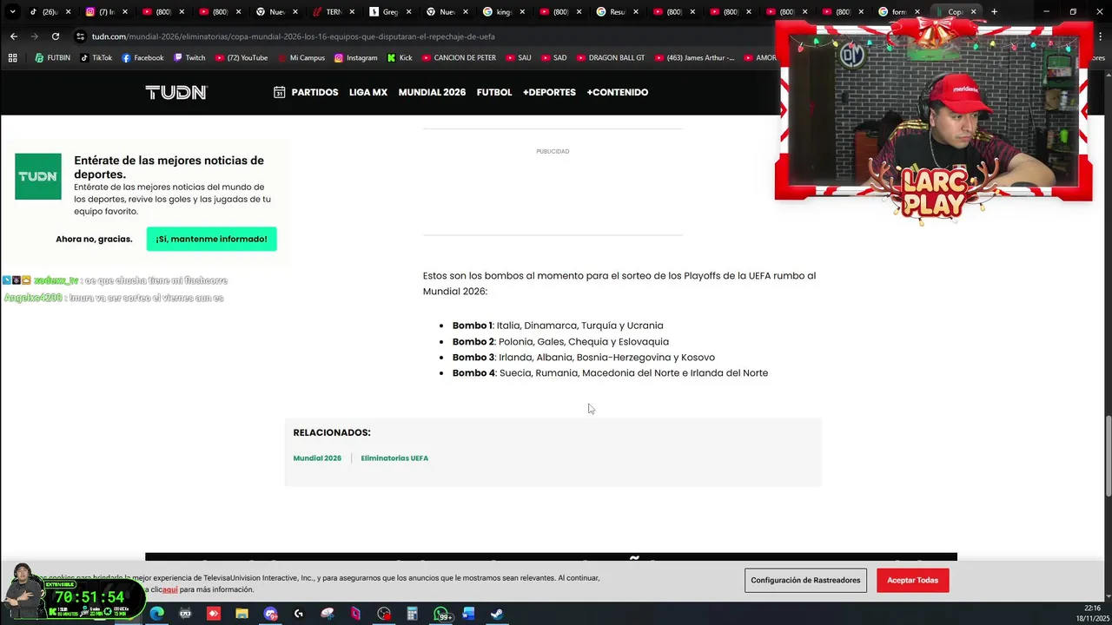Image resolution: width=1112 pixels, height=625 pixels.
Task: Open the SAD bookmark
Action: pos(554,57)
